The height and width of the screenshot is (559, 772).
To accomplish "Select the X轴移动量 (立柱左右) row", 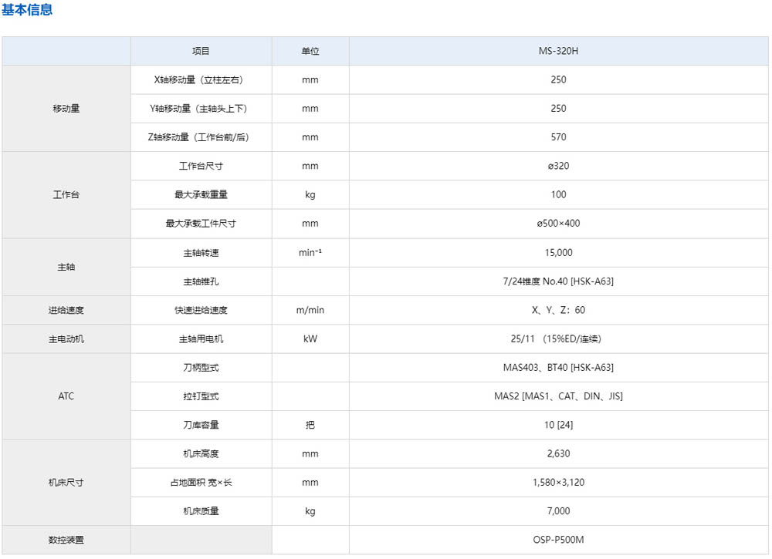I will [201, 79].
